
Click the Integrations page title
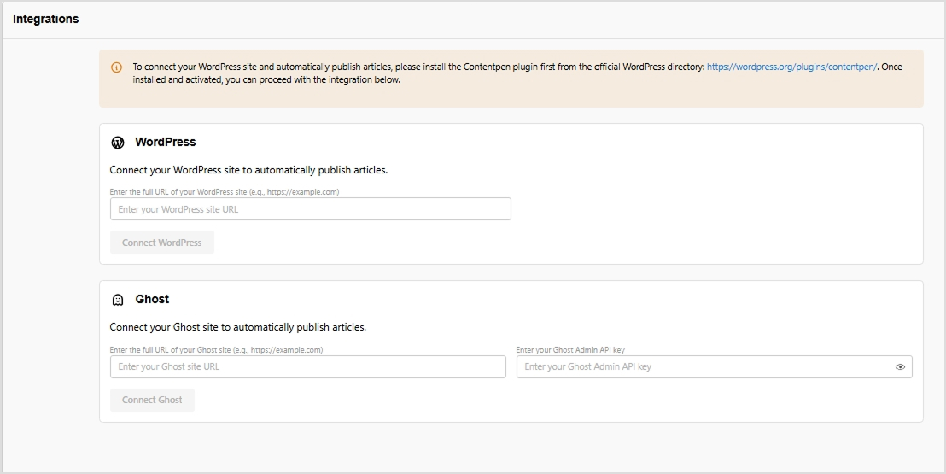[46, 19]
